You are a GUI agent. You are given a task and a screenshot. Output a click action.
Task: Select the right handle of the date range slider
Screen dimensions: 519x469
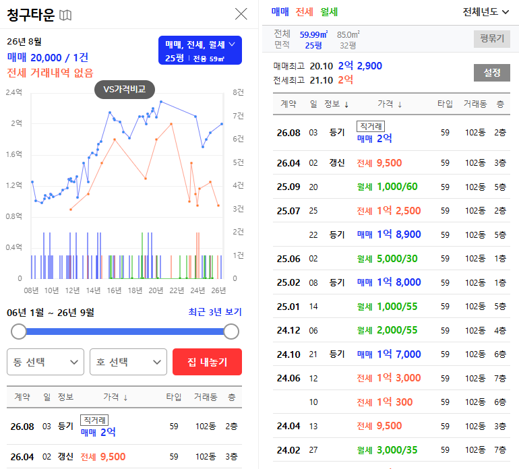[231, 332]
